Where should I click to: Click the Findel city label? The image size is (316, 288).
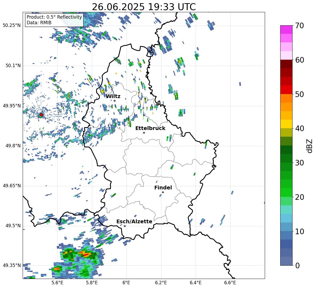(163, 188)
